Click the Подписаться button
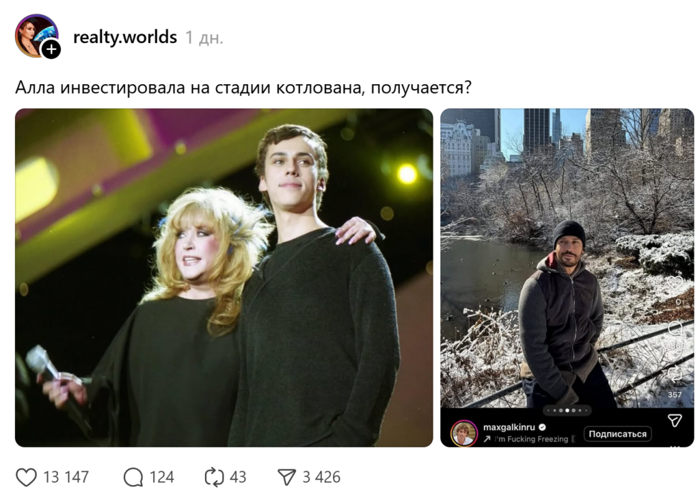700x500 pixels. pyautogui.click(x=617, y=434)
